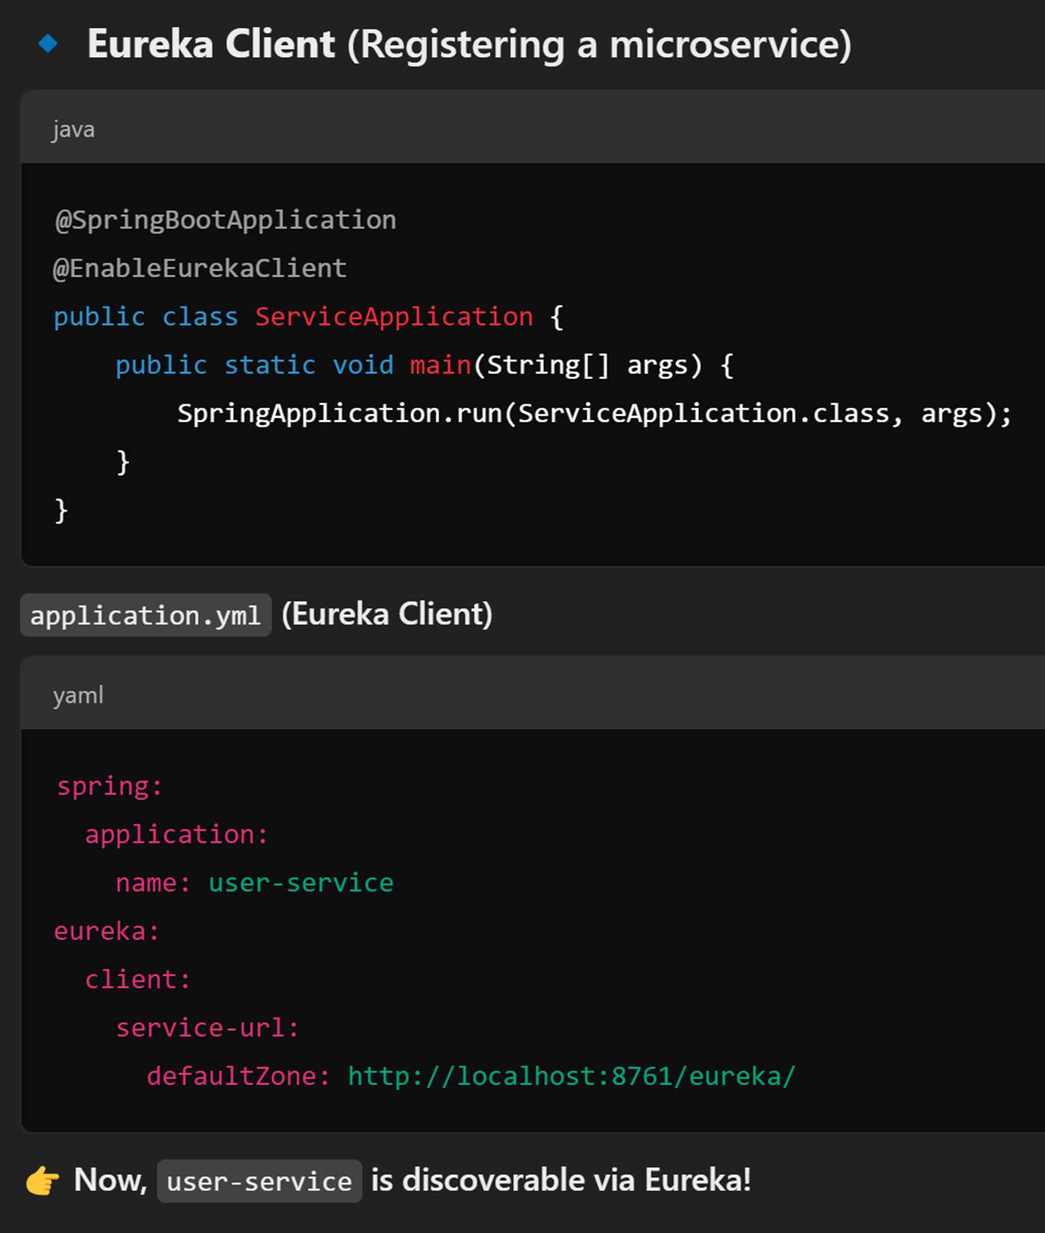
Task: Click the 'java' code block label
Action: [74, 129]
